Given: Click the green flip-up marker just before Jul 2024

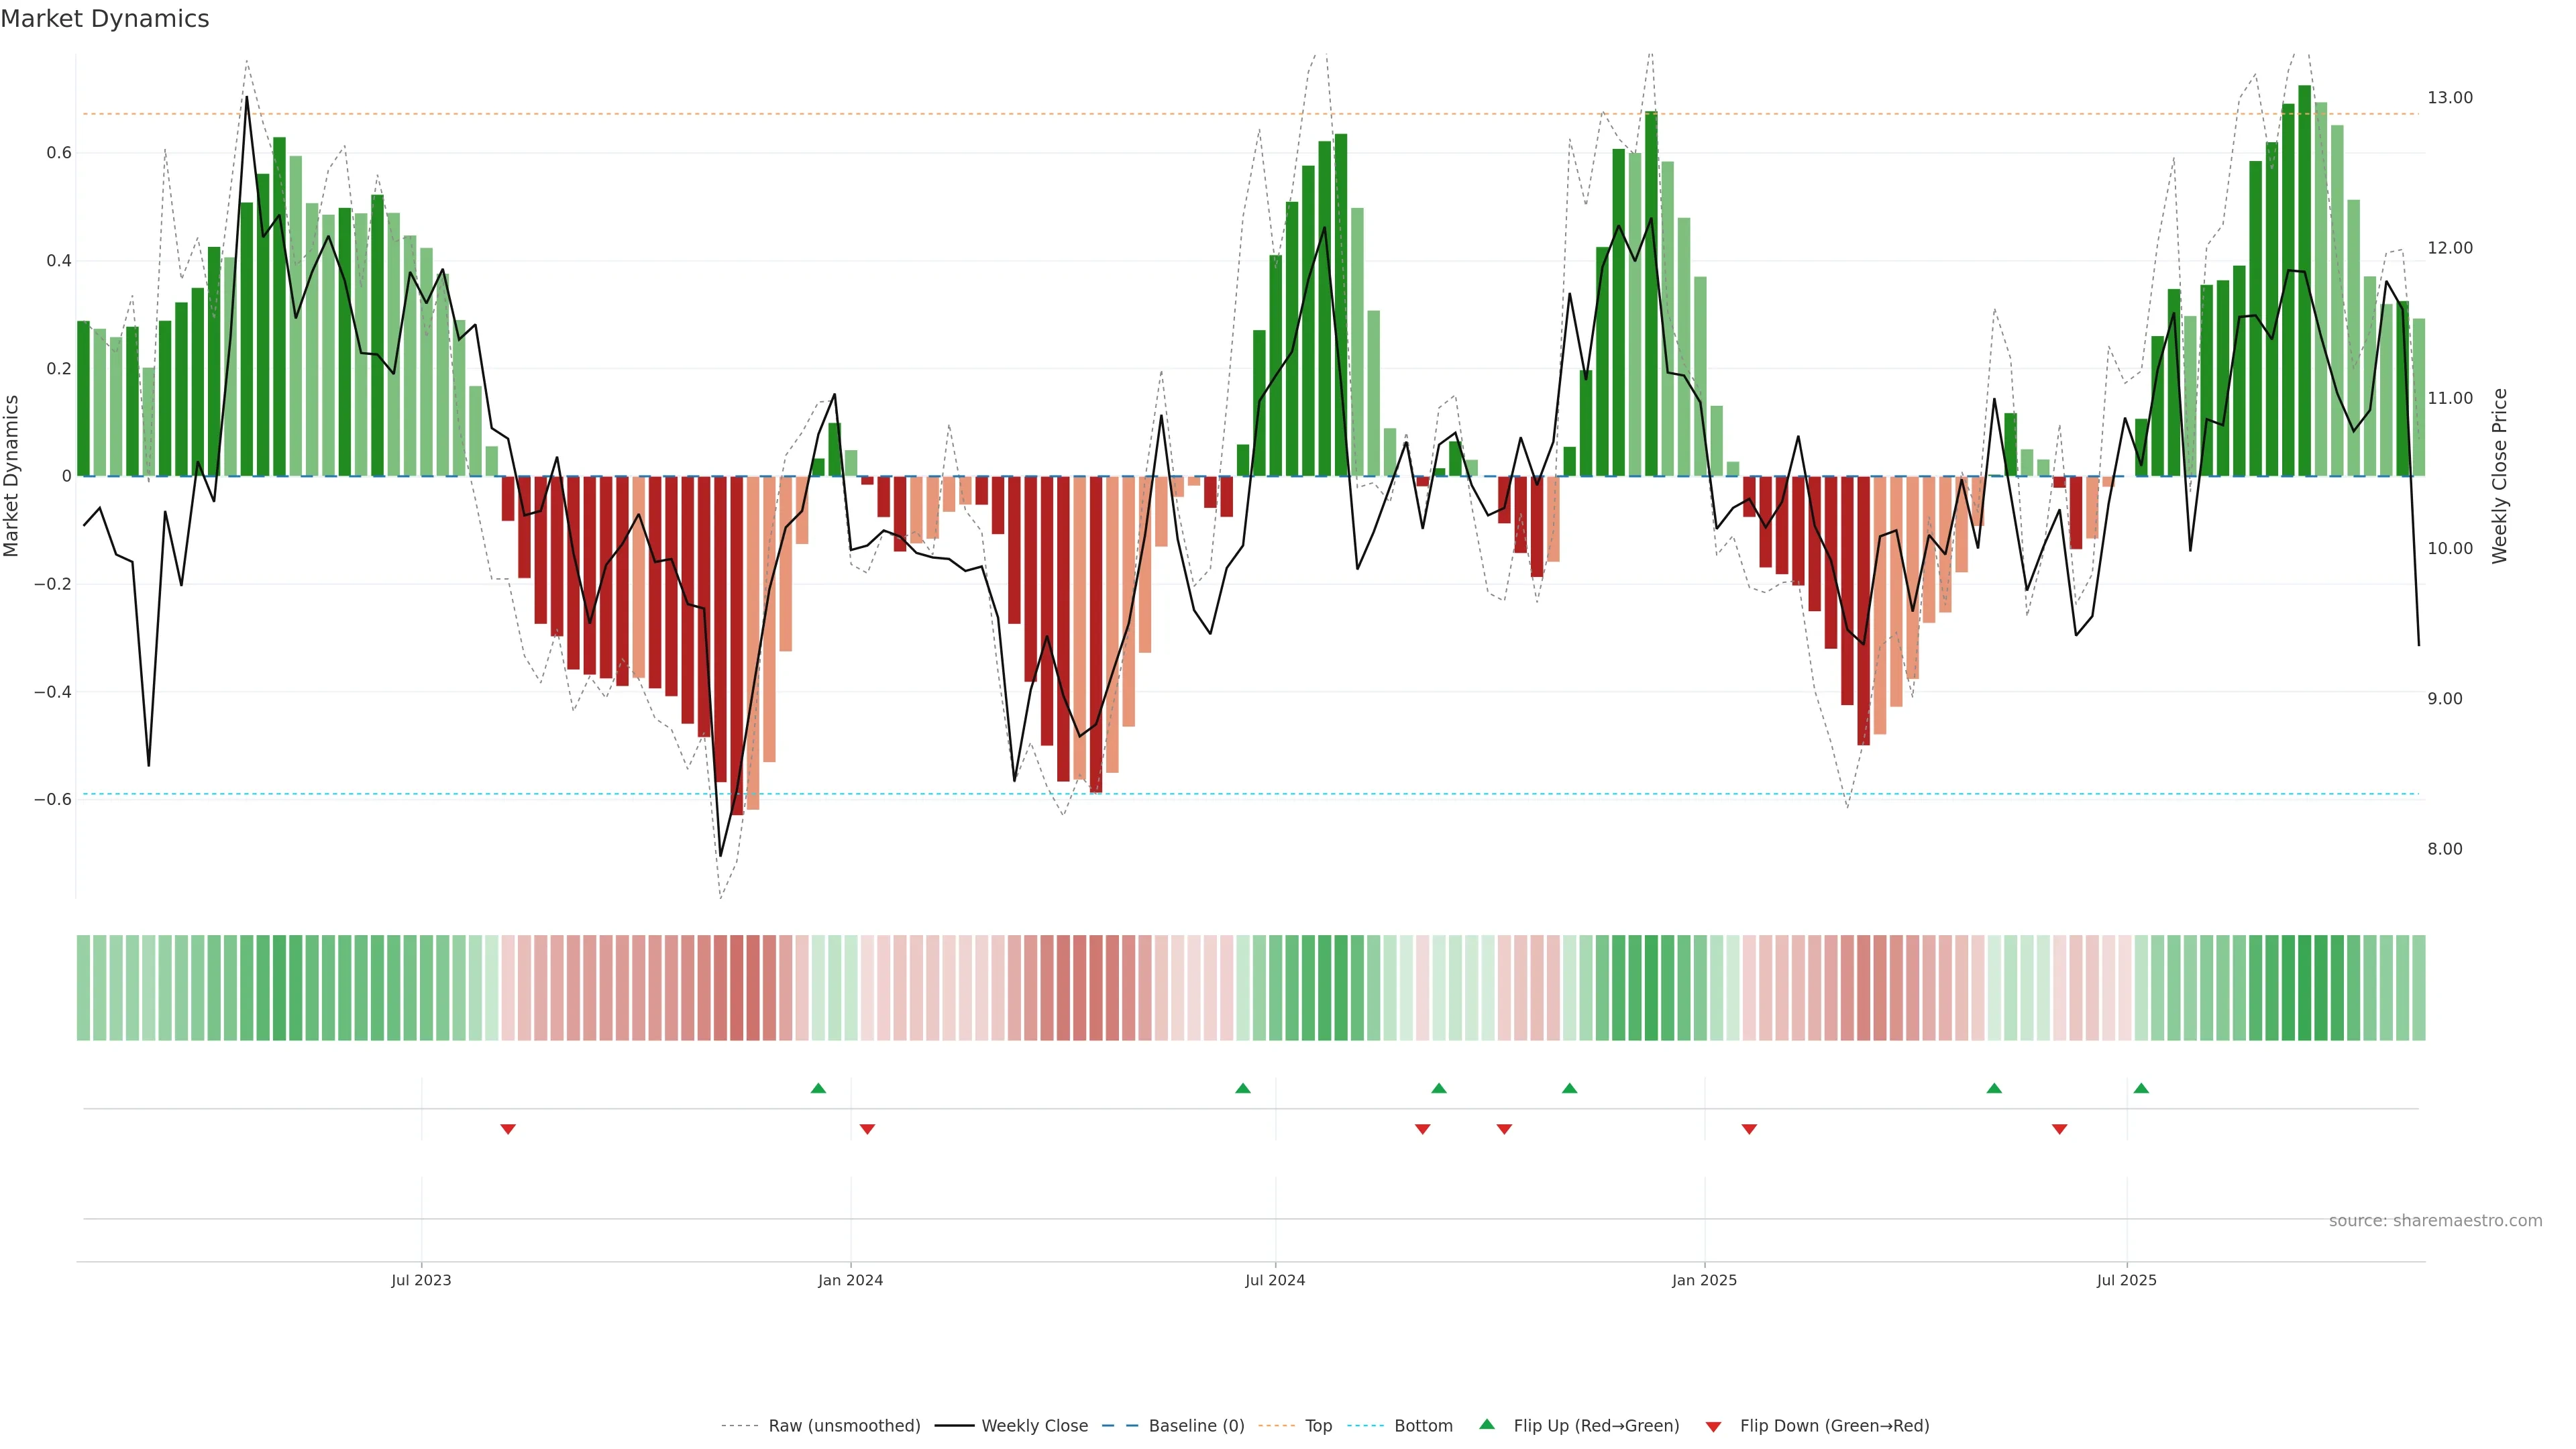Looking at the screenshot, I should (x=1243, y=1088).
